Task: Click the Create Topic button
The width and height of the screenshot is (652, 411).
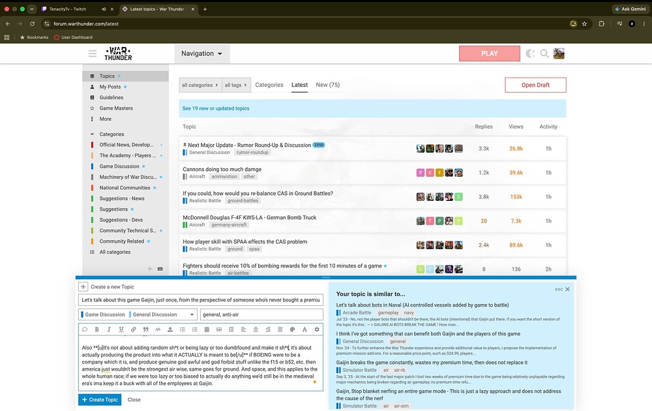Action: pyautogui.click(x=100, y=399)
